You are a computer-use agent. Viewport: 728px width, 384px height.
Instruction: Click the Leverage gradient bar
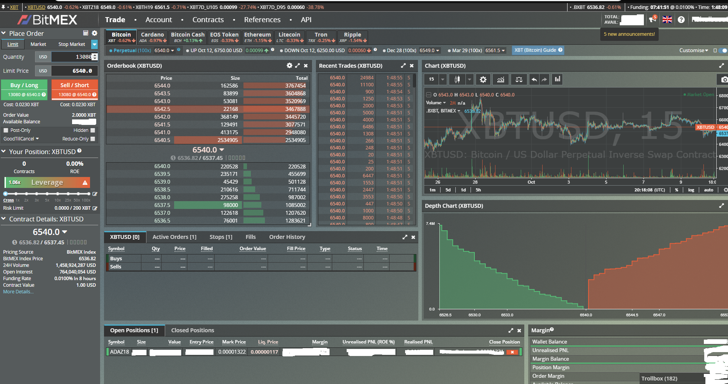tap(47, 182)
